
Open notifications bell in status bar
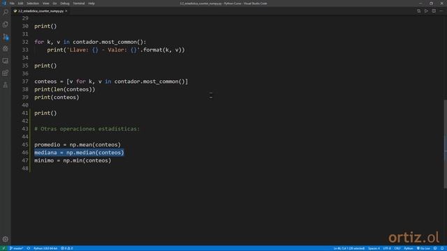(x=442, y=248)
